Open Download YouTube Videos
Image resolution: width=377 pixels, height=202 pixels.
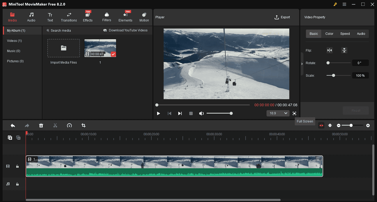(125, 30)
